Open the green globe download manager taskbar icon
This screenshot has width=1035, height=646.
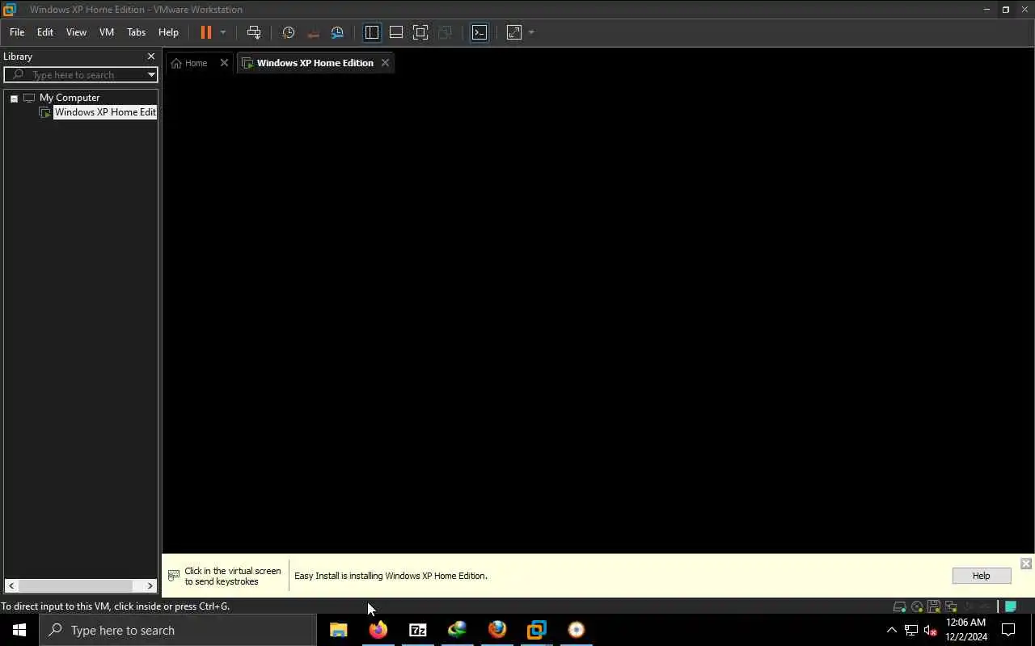point(458,630)
